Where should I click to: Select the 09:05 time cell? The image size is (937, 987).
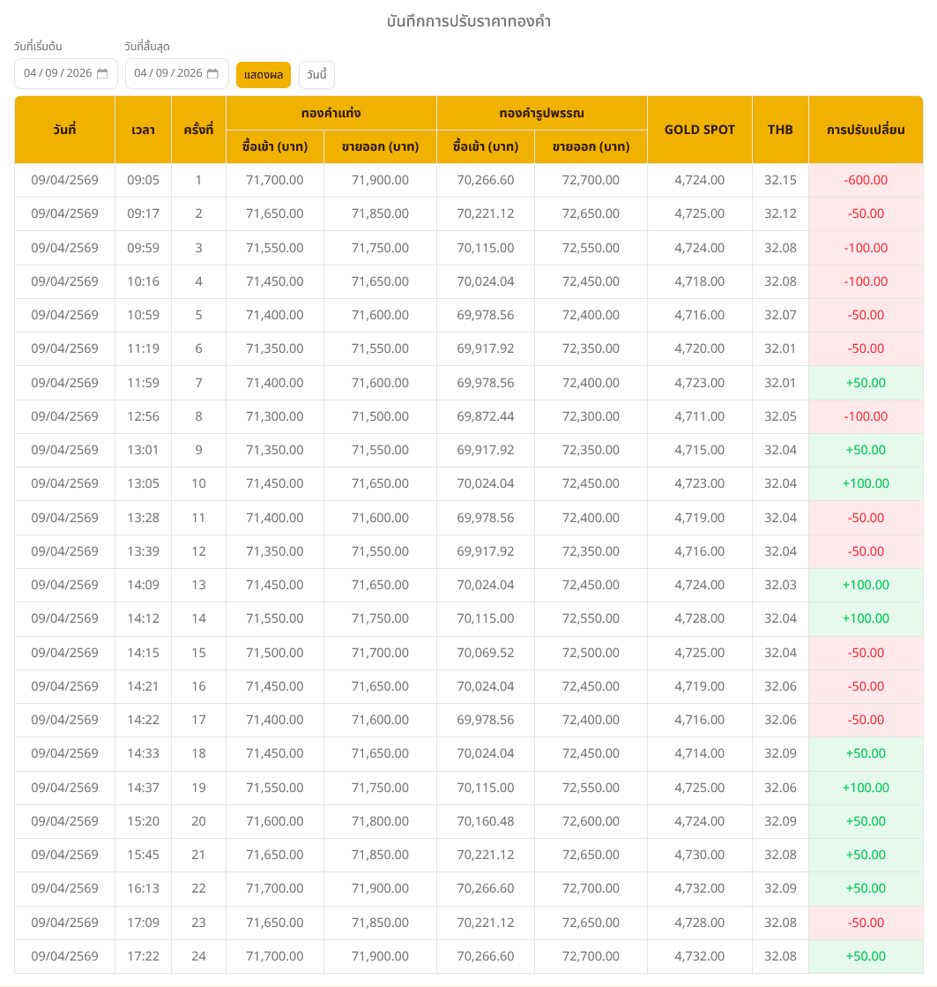click(x=143, y=180)
